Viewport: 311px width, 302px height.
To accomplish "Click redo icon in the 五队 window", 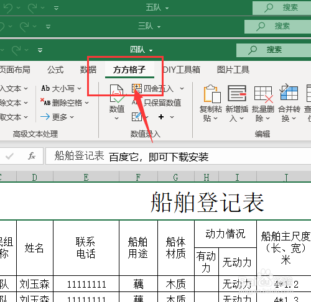I will [33, 8].
